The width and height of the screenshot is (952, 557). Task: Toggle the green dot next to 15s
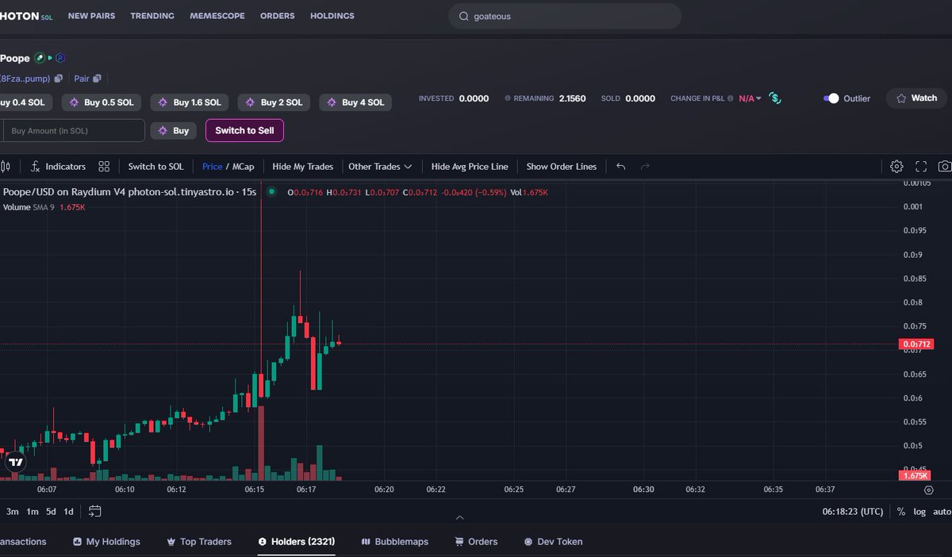(x=272, y=191)
